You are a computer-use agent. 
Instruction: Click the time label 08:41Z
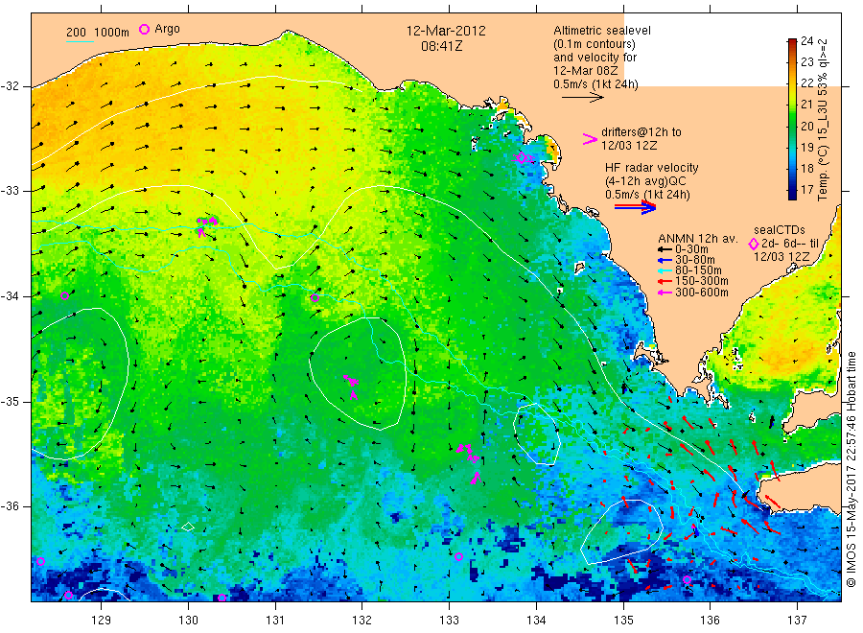[442, 46]
